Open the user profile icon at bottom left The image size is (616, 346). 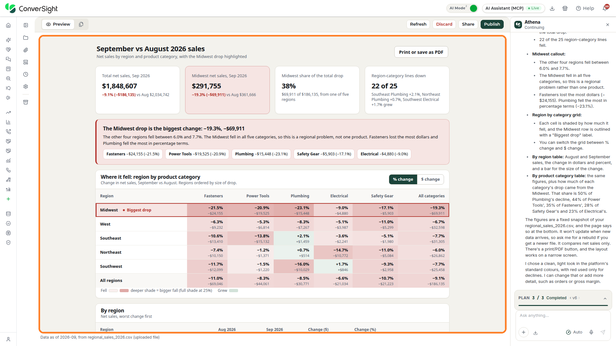pyautogui.click(x=8, y=339)
